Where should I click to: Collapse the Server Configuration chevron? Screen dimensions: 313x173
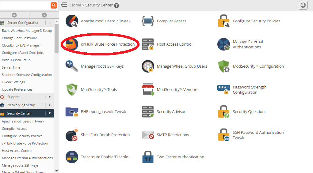tap(49, 23)
